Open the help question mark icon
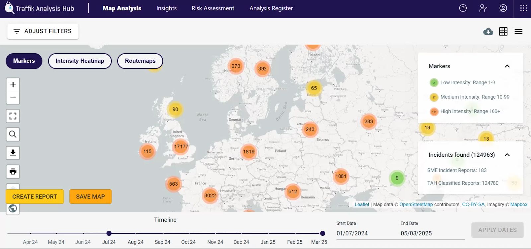 [x=463, y=8]
